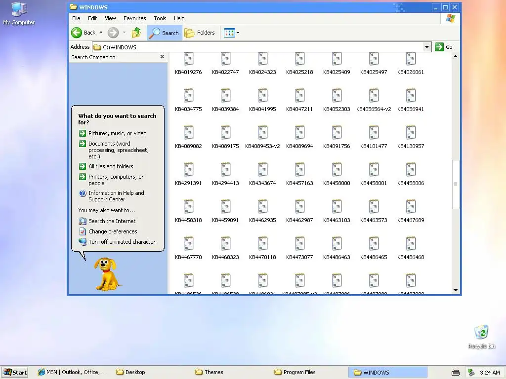Choose All files and folders search
Image resolution: width=506 pixels, height=379 pixels.
click(106, 166)
